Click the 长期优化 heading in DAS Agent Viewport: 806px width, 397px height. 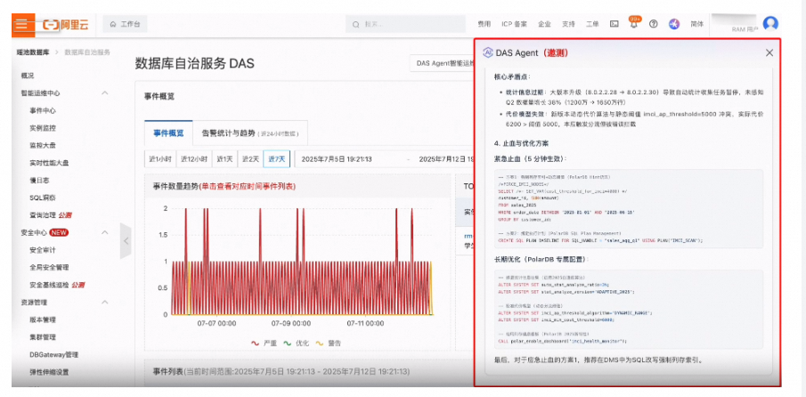pyautogui.click(x=541, y=259)
